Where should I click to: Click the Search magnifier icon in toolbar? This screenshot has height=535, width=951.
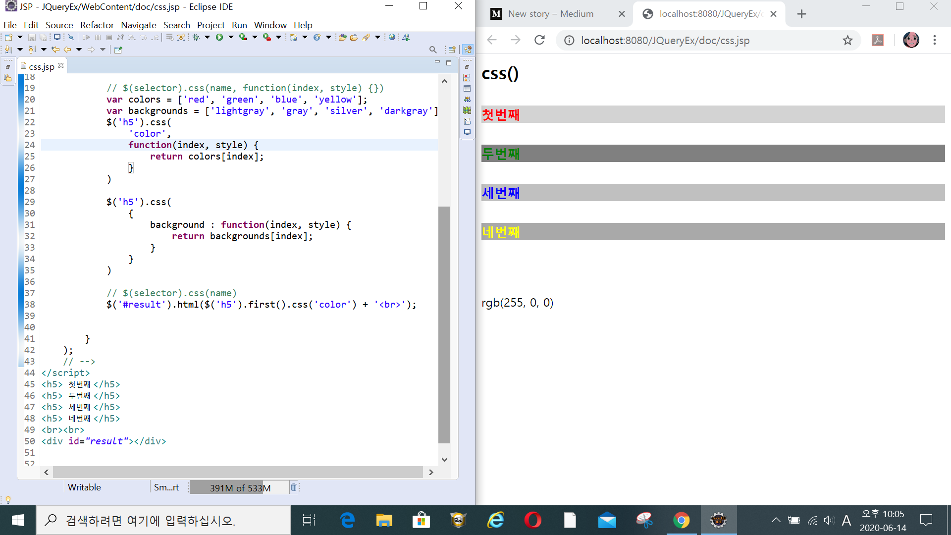click(x=433, y=50)
